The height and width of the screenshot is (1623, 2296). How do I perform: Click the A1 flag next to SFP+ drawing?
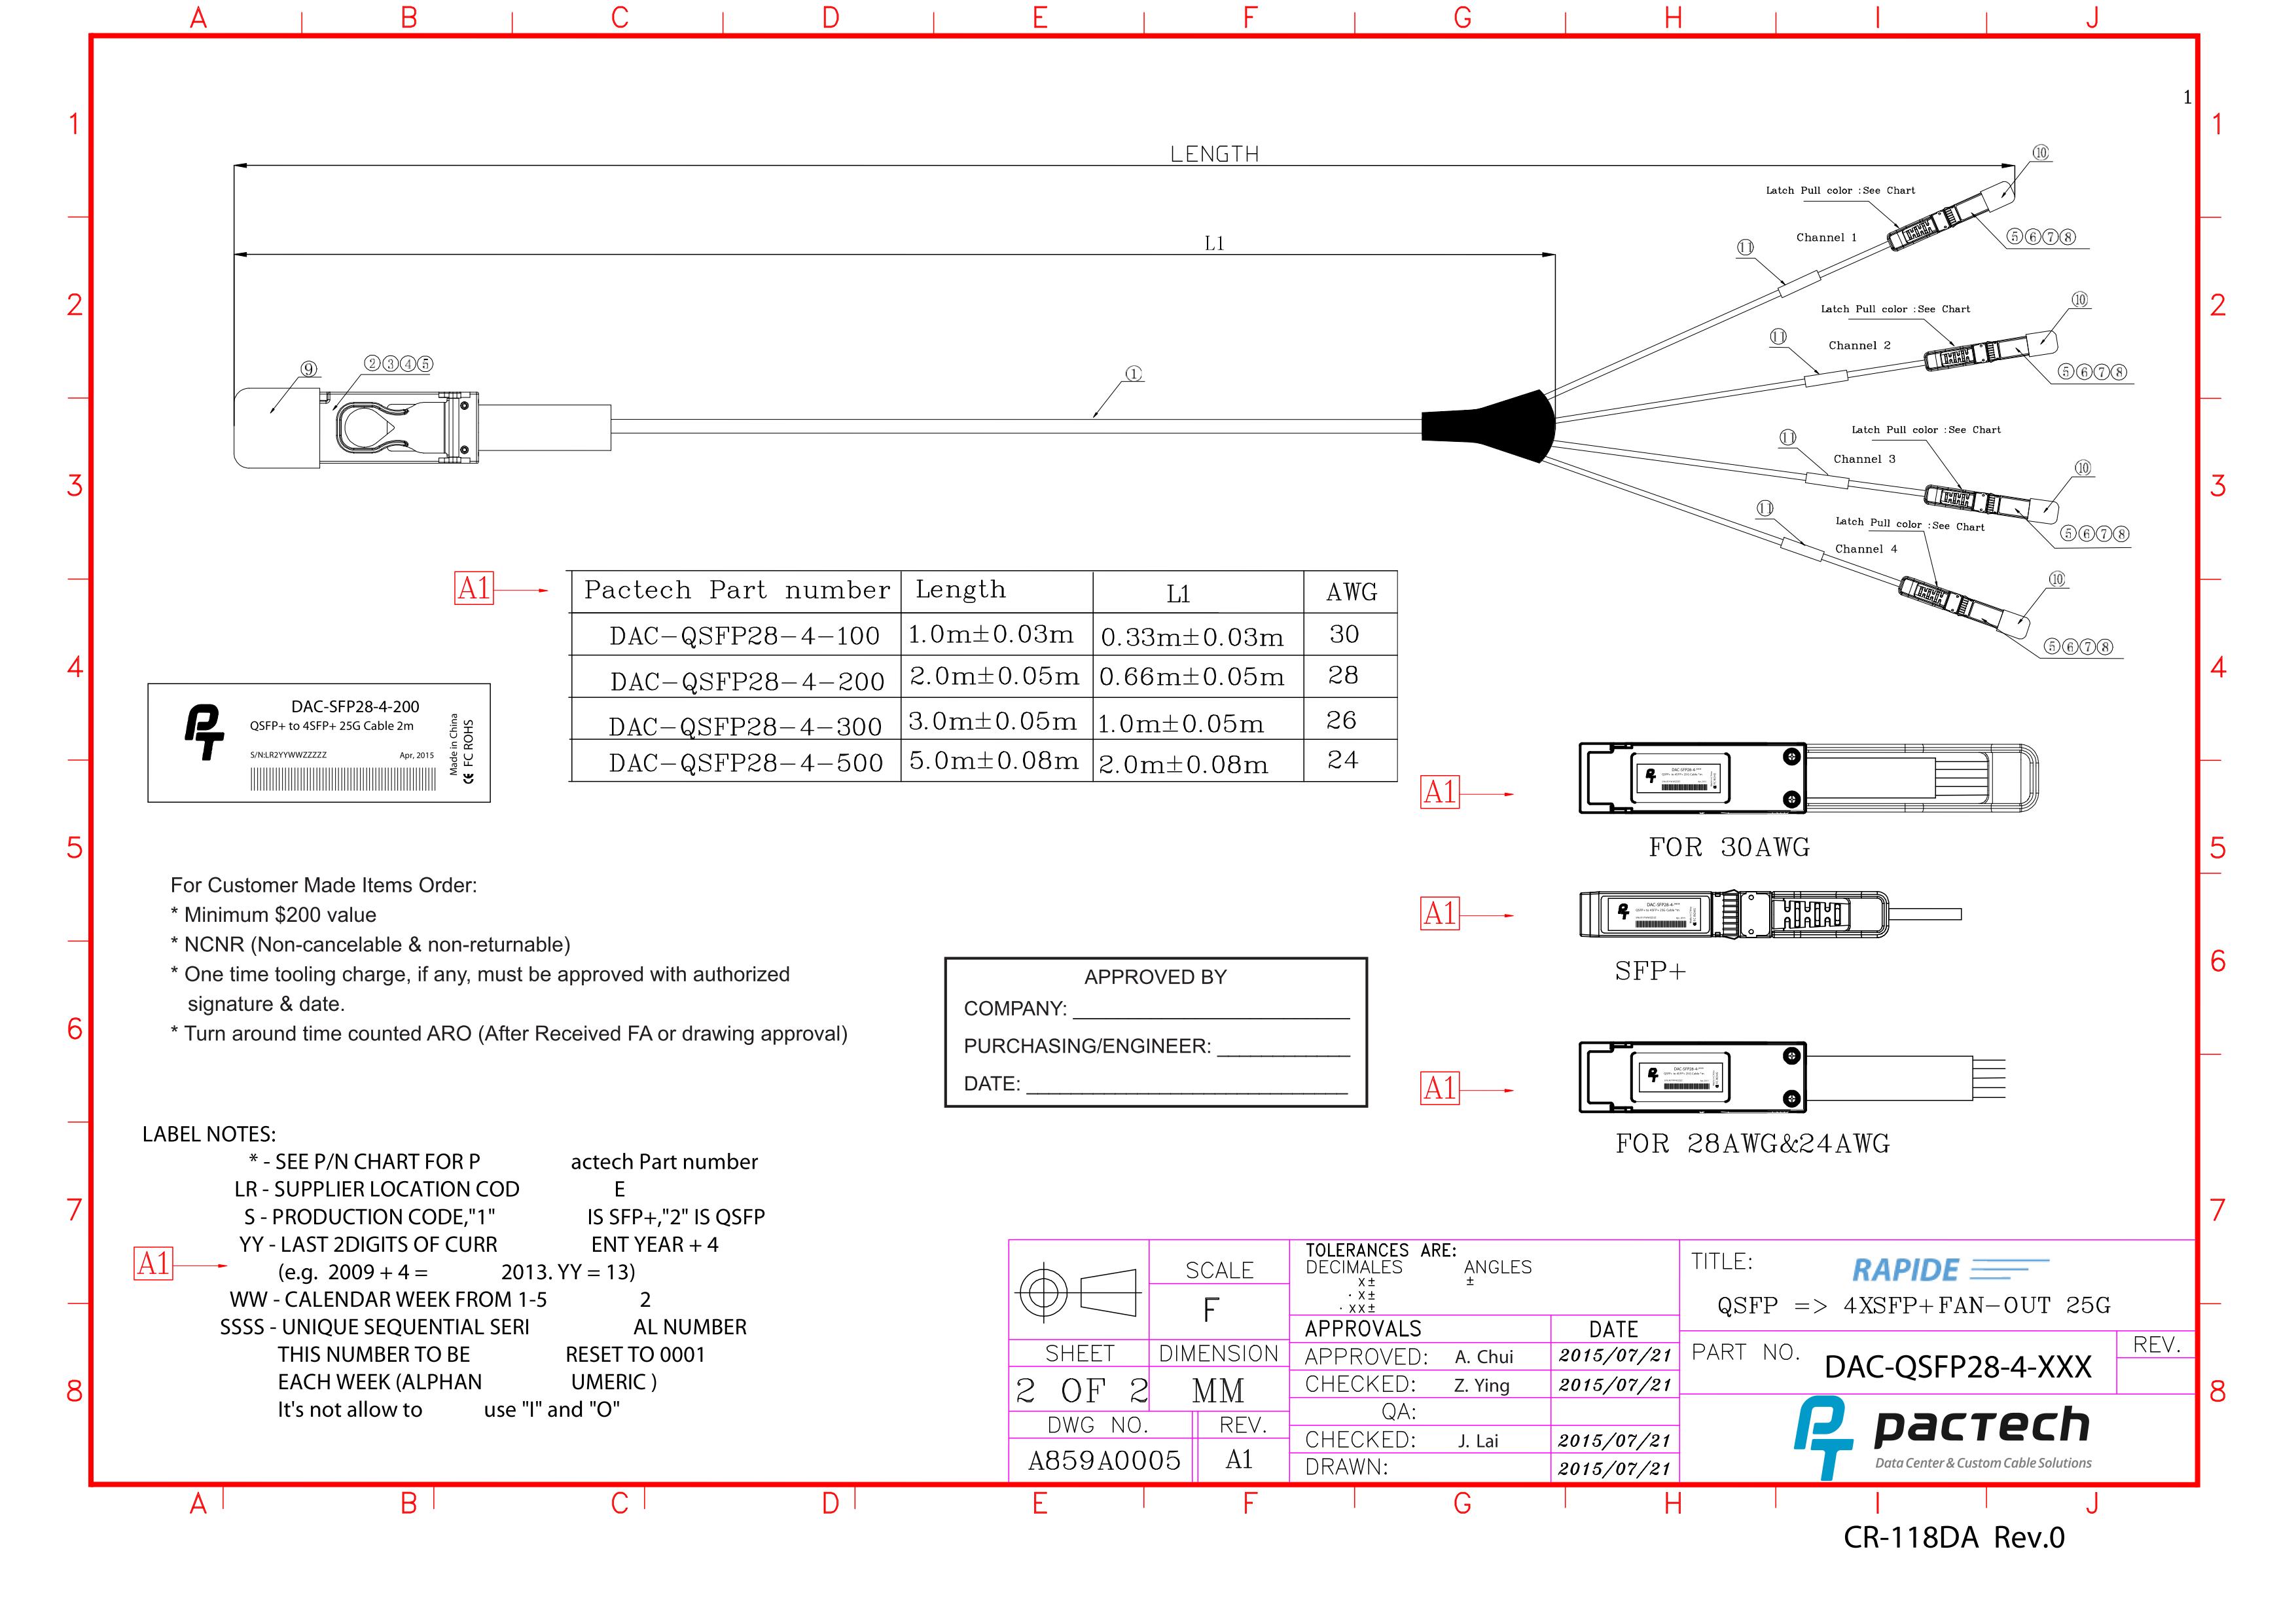[x=1440, y=913]
